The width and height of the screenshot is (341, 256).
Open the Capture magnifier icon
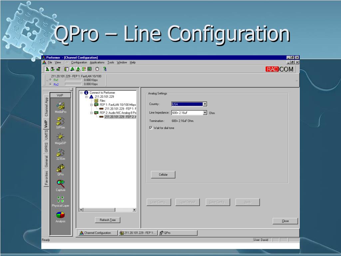[61, 184]
